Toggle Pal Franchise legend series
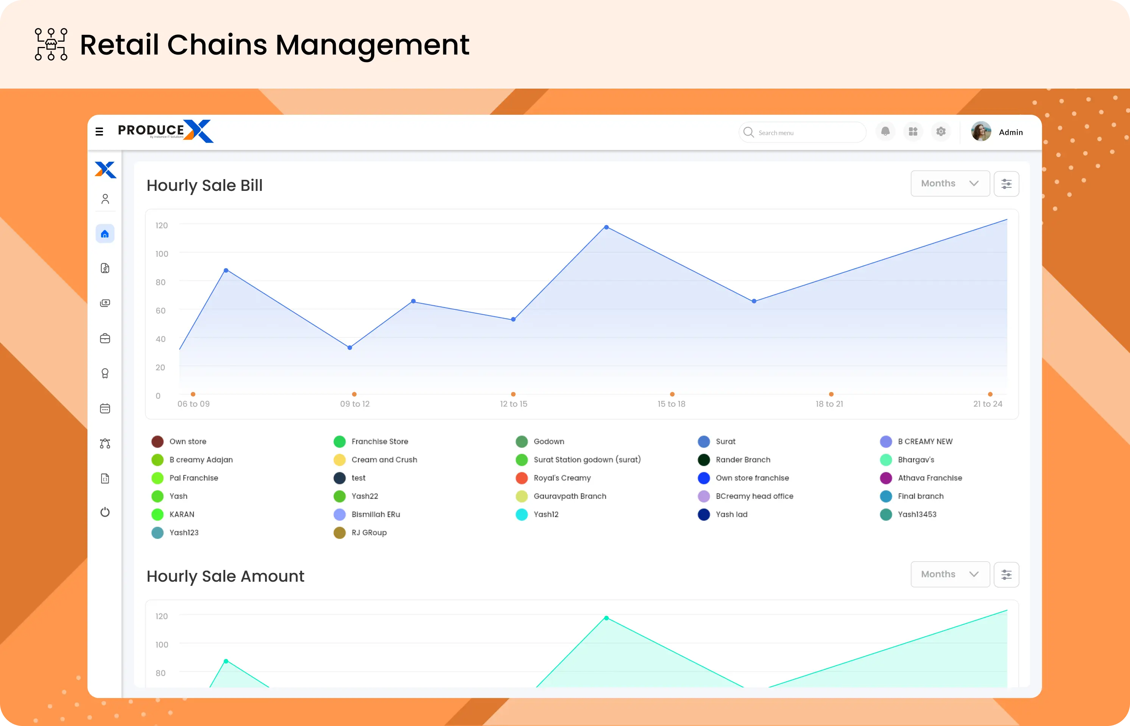 tap(185, 478)
